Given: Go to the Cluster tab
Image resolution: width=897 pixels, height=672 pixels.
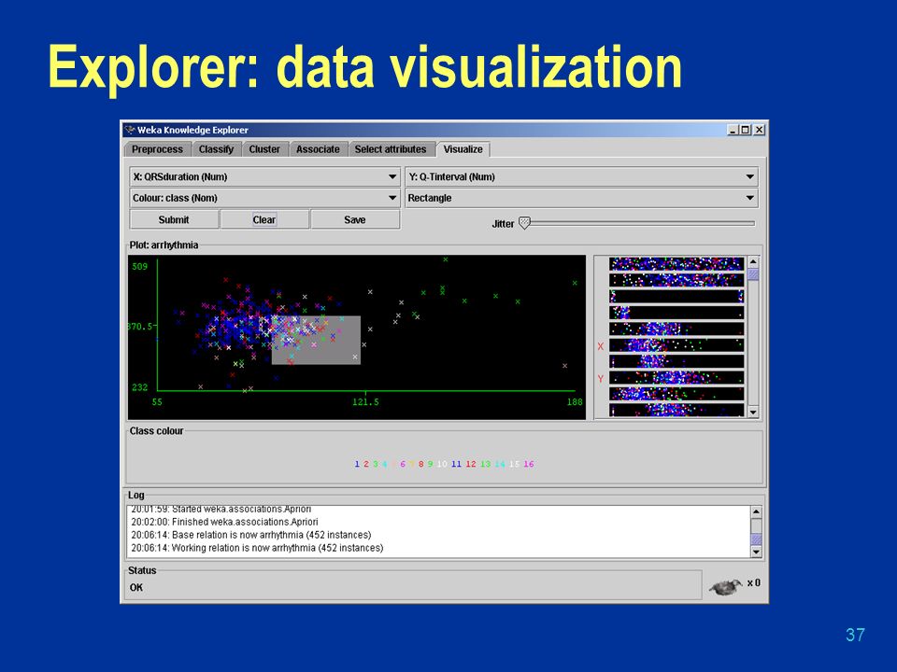Looking at the screenshot, I should (x=264, y=149).
